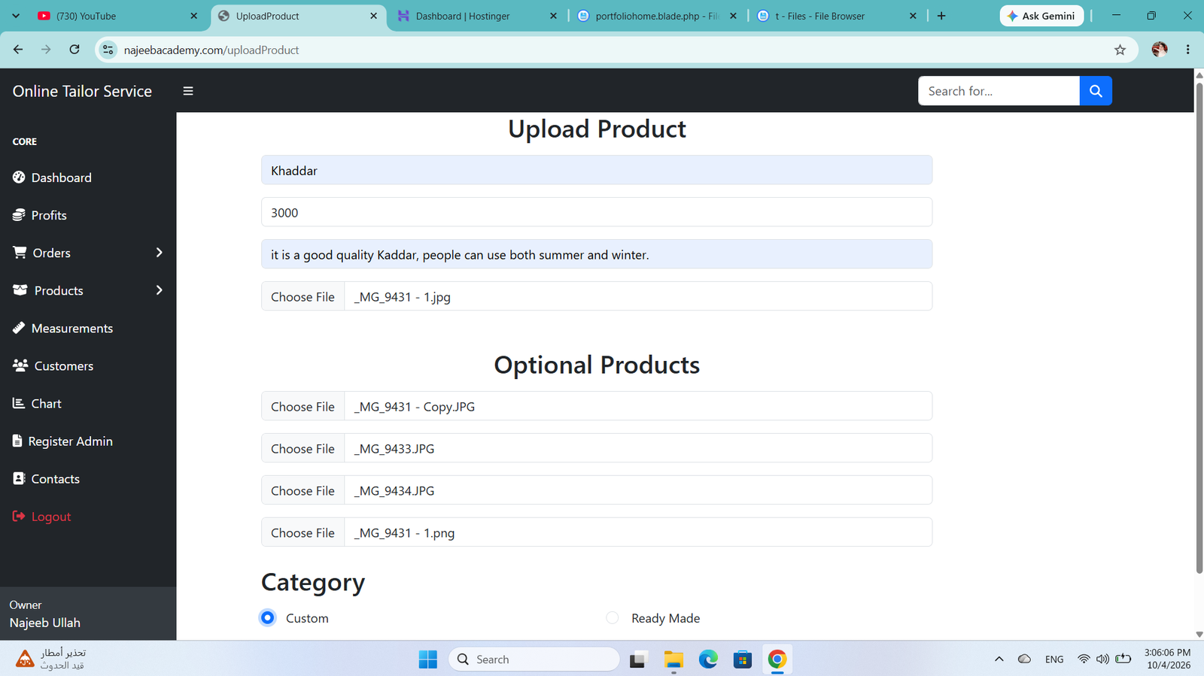This screenshot has height=676, width=1204.
Task: Select the Ready Made radio button
Action: [613, 617]
